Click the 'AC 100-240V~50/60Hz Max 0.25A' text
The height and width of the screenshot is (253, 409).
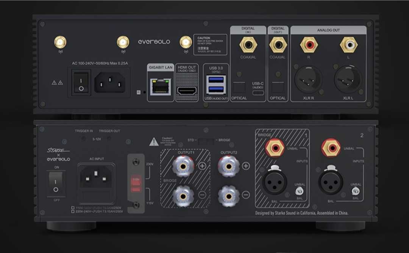click(100, 63)
